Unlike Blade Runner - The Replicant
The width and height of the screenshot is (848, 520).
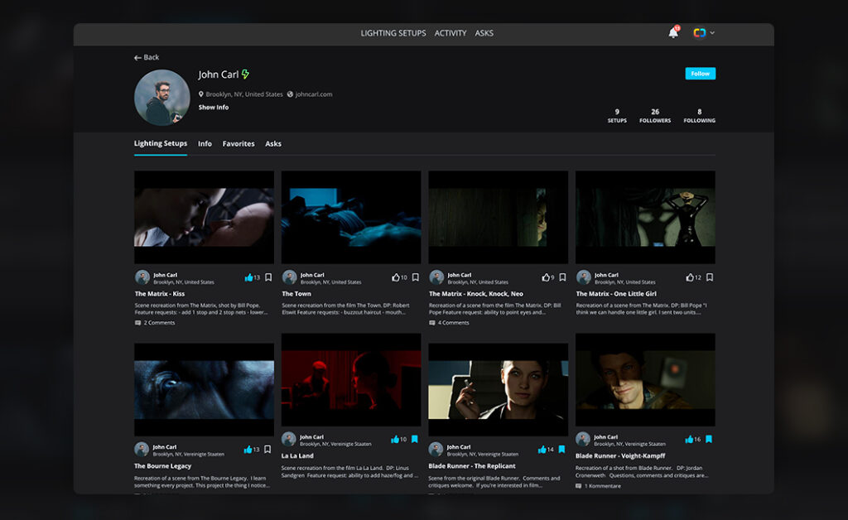tap(542, 449)
